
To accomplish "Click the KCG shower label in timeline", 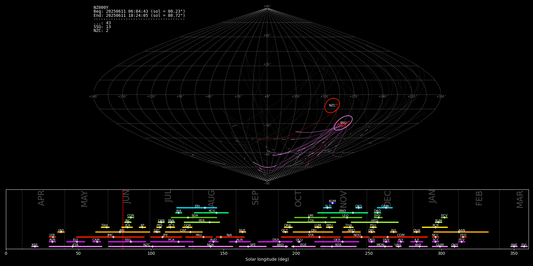I will (212, 211).
